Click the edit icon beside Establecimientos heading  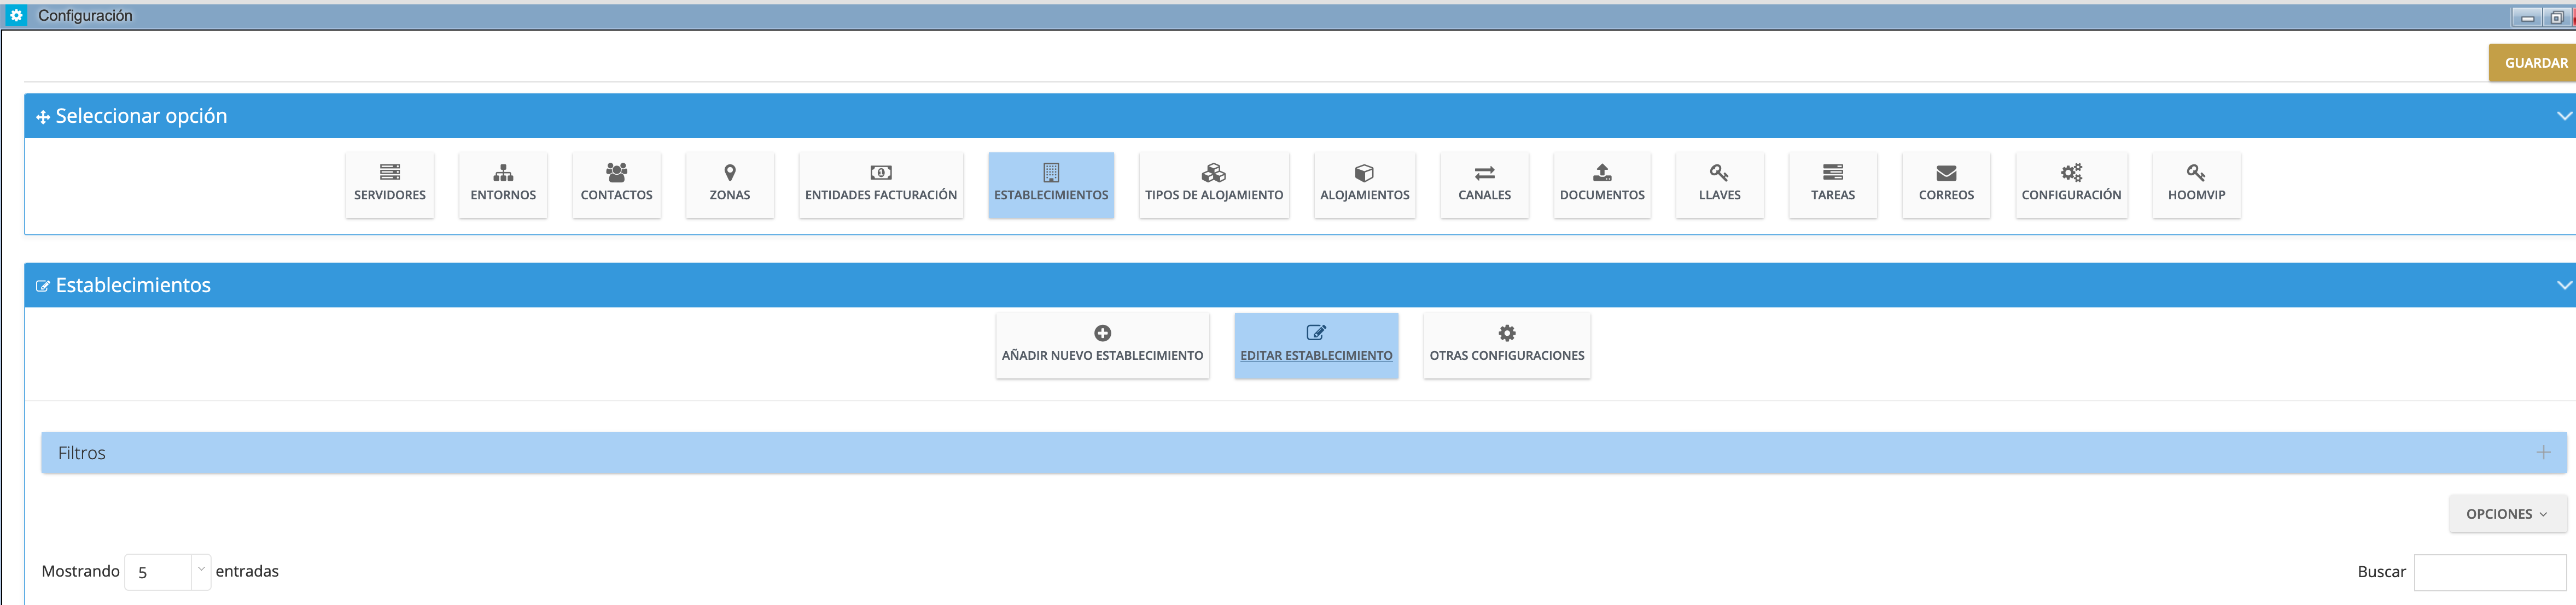43,287
